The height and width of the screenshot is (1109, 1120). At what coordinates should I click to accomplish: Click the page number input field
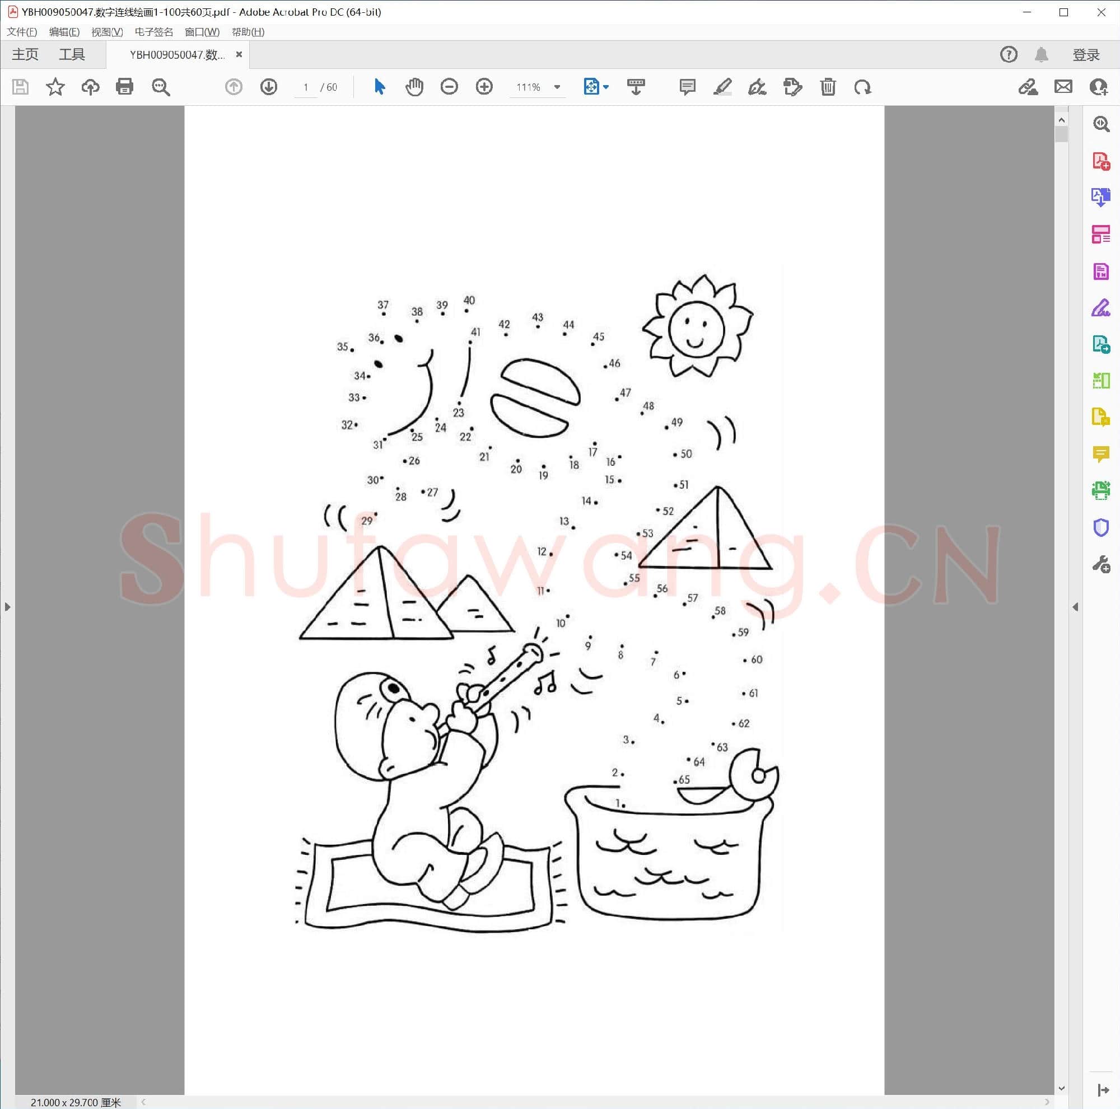(306, 87)
